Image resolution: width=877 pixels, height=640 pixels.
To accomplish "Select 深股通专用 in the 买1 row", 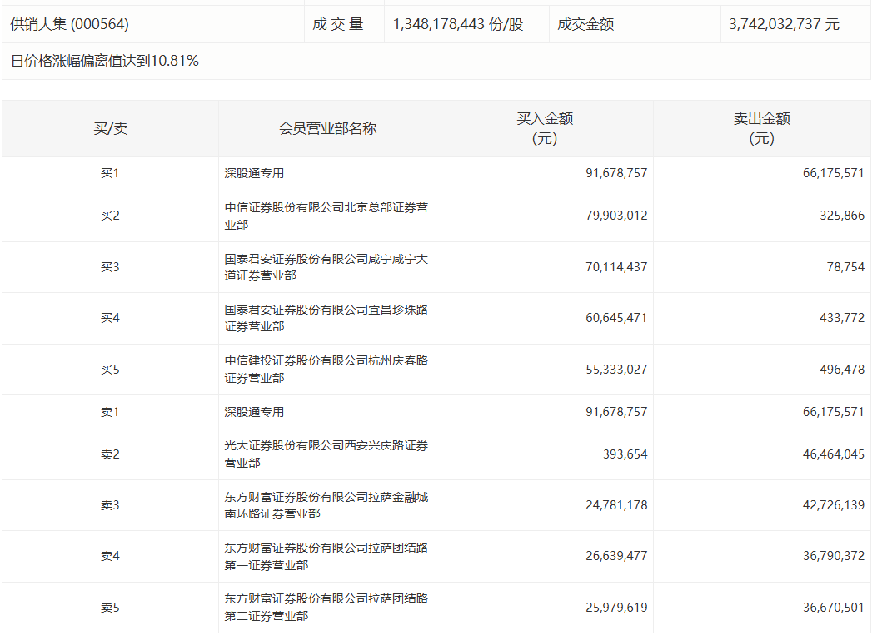I will click(x=254, y=174).
